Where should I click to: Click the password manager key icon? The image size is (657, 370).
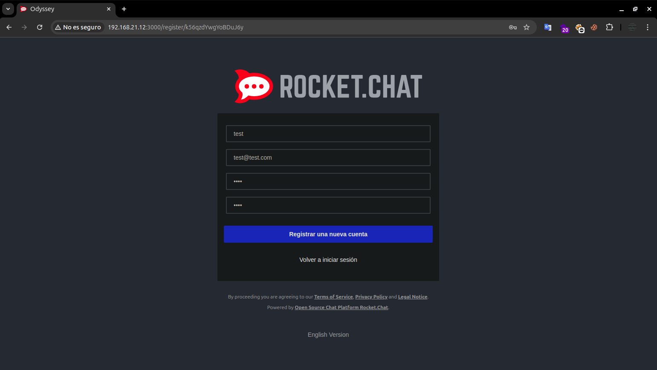click(512, 27)
